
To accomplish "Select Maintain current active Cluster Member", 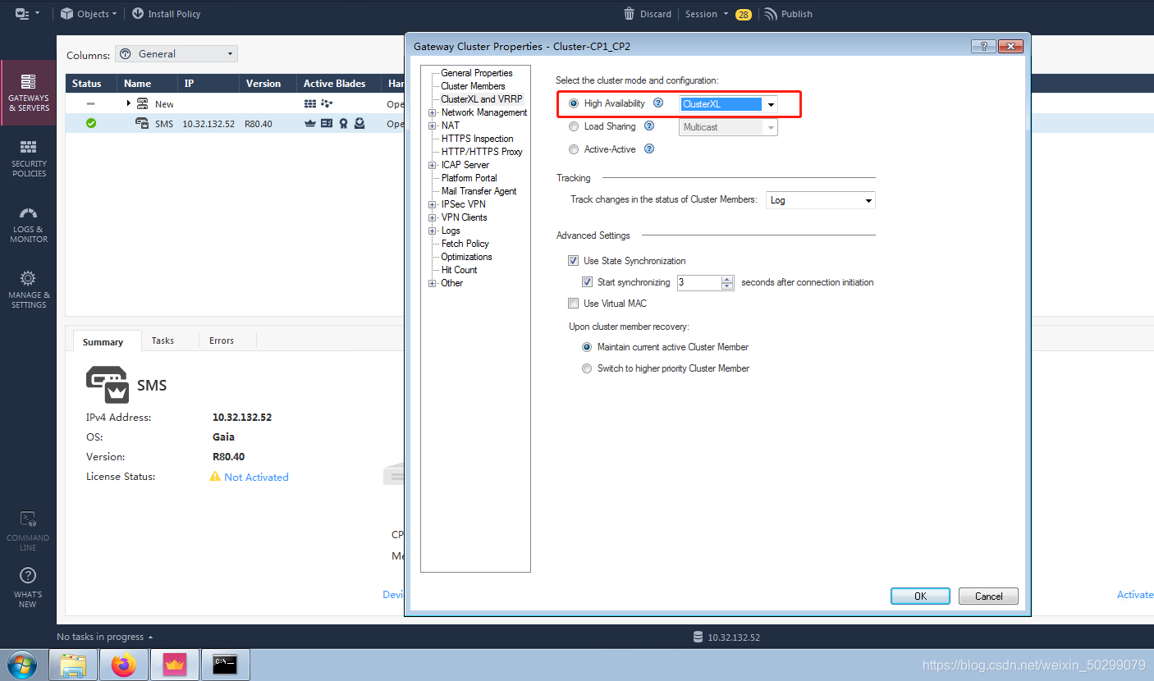I will [587, 347].
